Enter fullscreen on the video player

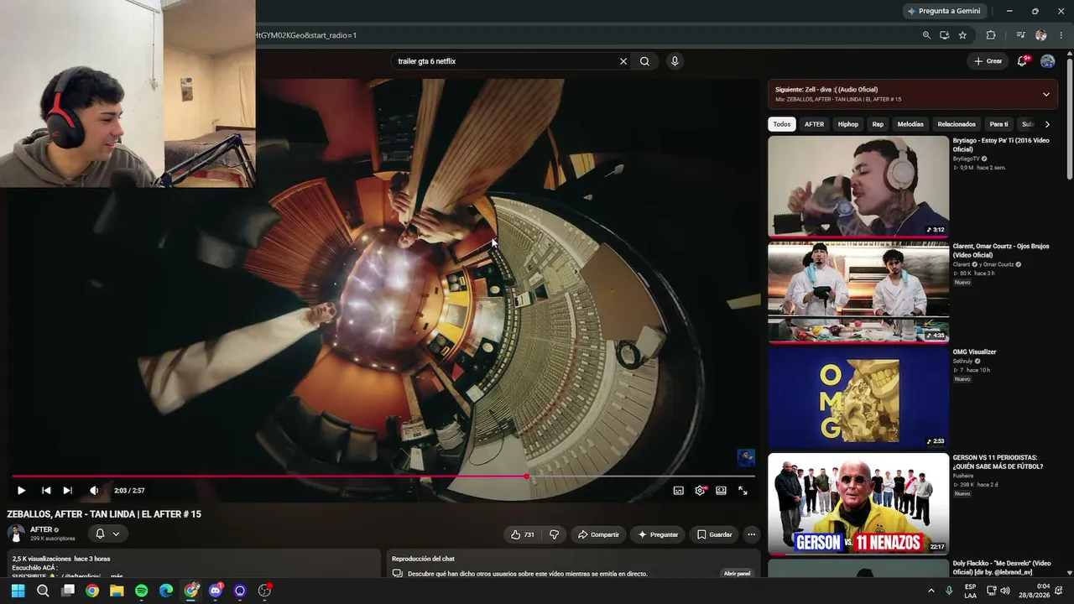[743, 491]
